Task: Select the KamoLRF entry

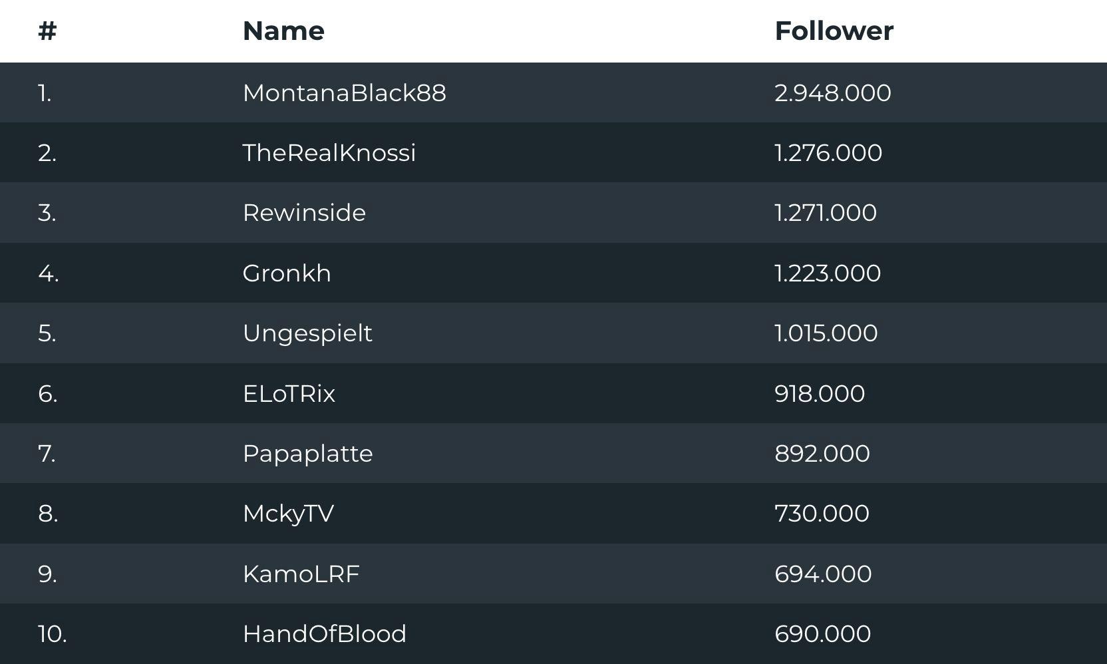Action: (301, 574)
